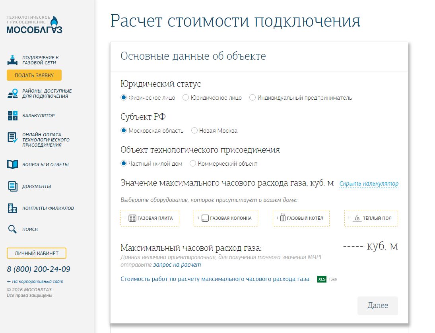Open the documents icon
The image size is (435, 333).
[13, 186]
